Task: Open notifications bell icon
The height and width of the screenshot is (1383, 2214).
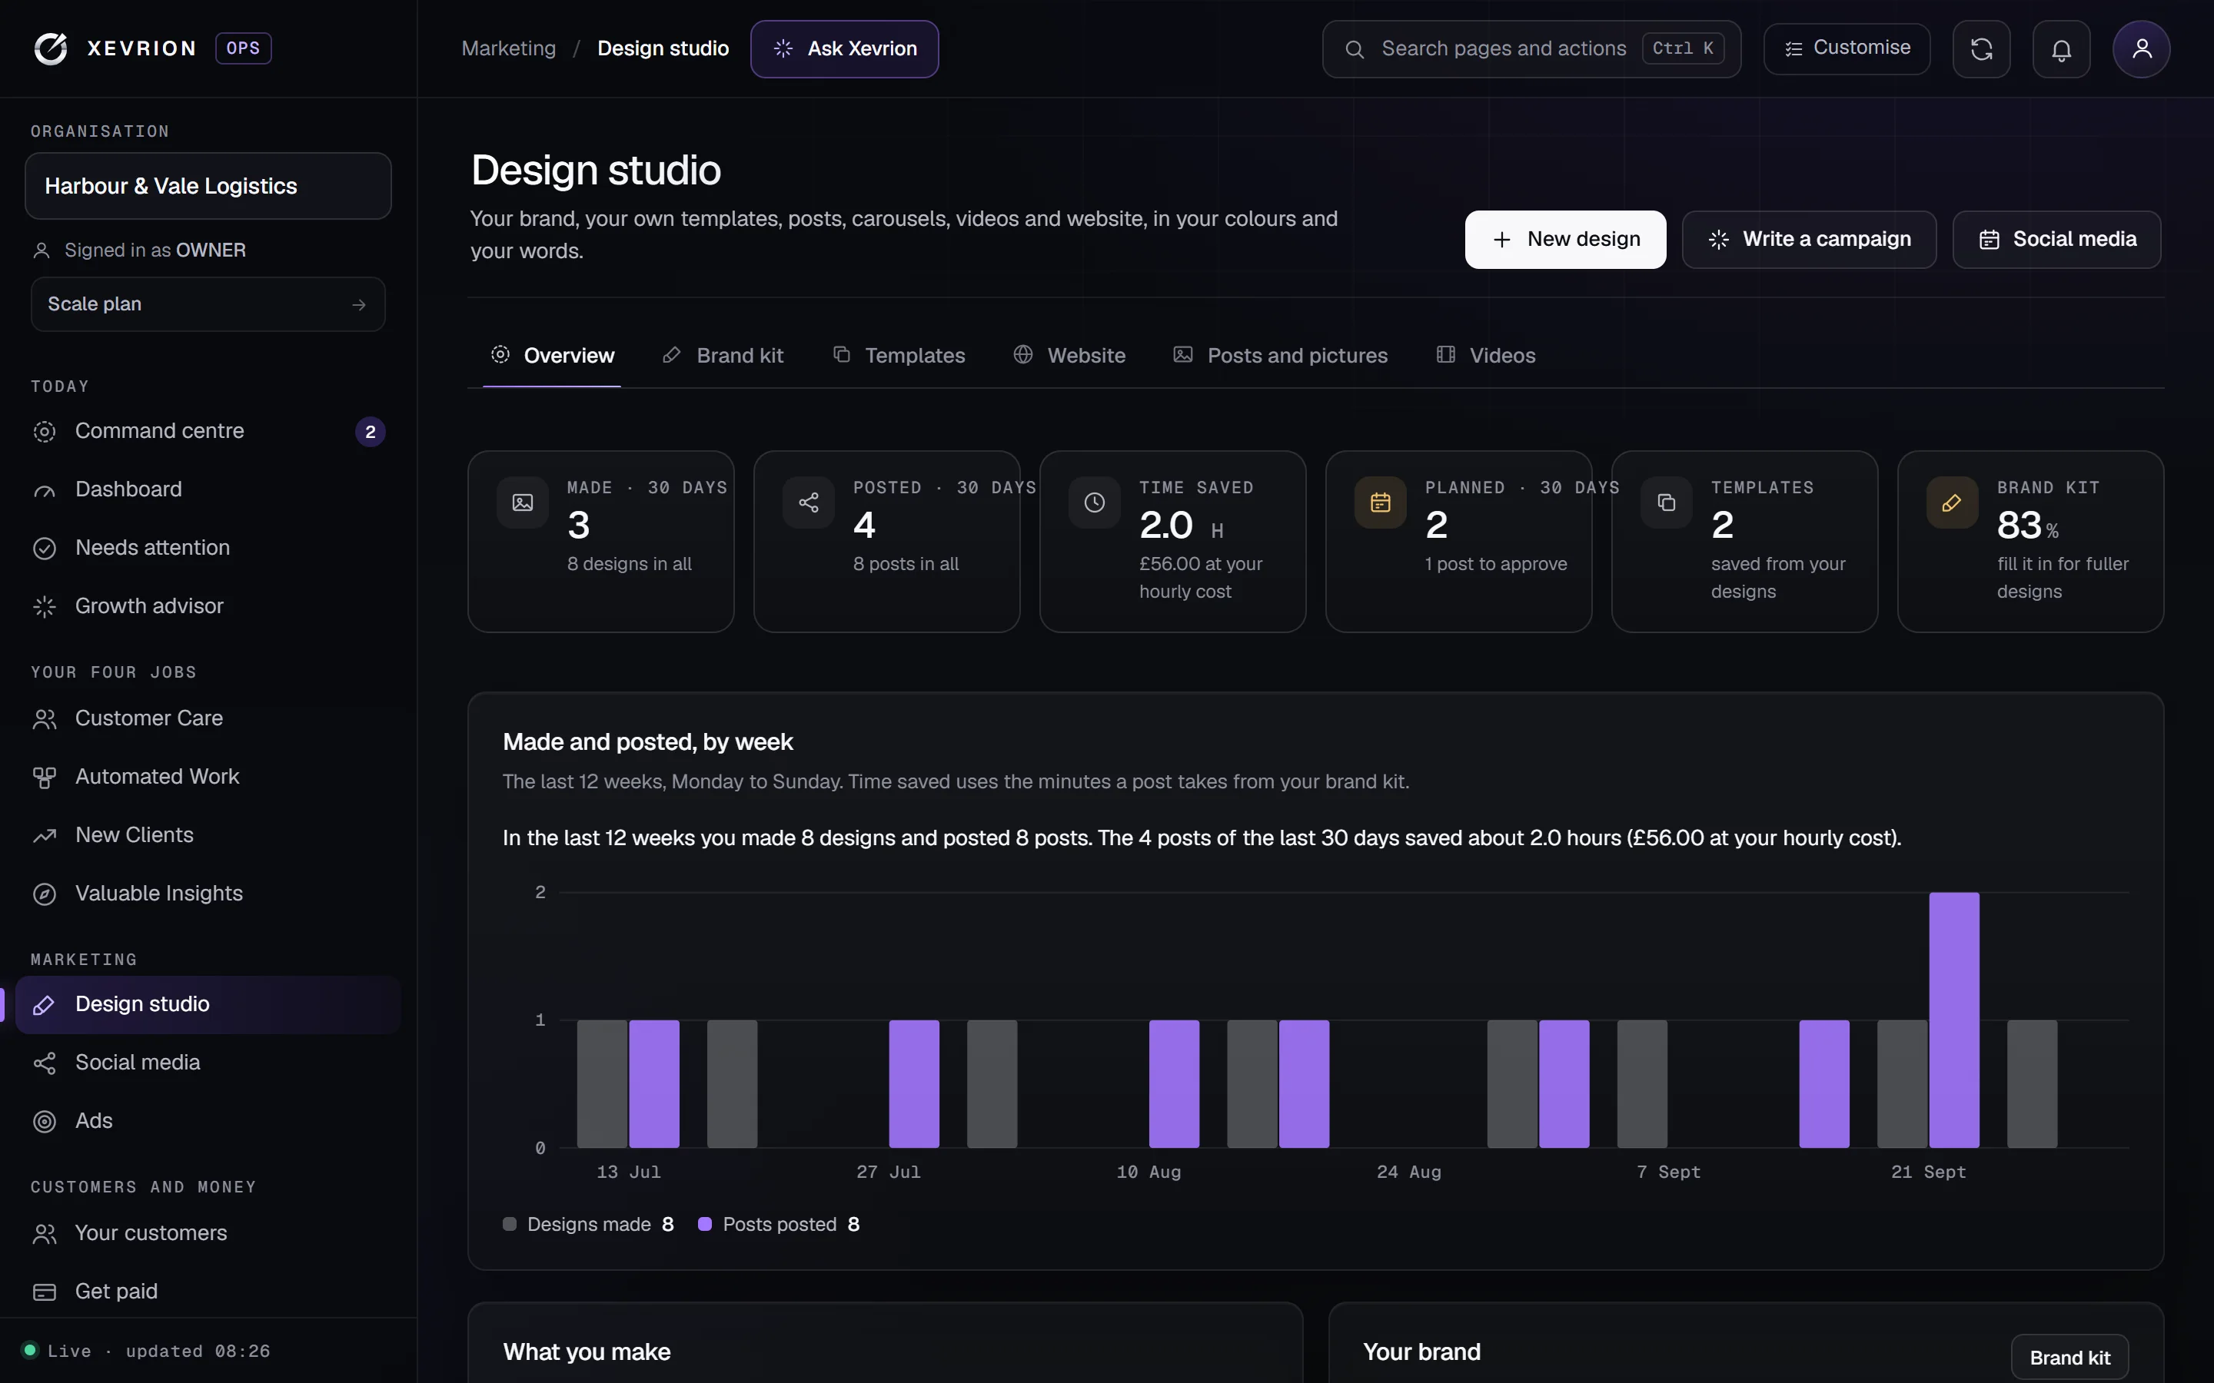Action: [2060, 48]
